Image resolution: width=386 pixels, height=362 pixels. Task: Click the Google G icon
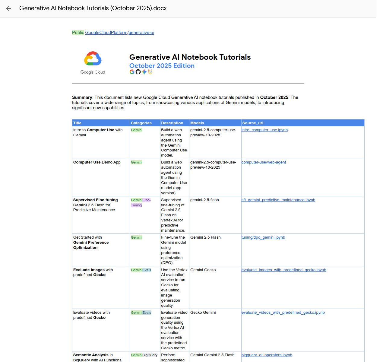[132, 72]
